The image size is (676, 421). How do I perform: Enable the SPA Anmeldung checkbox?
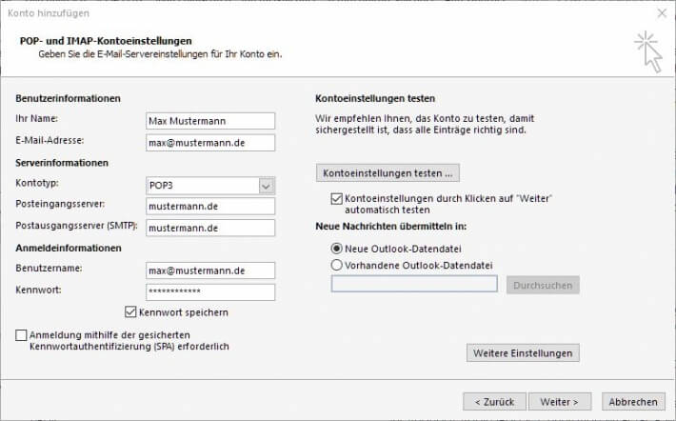[21, 335]
